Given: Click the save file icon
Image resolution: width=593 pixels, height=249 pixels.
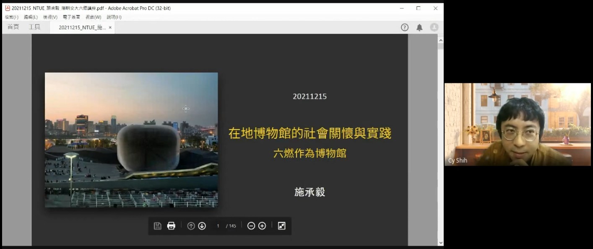Looking at the screenshot, I should point(158,226).
